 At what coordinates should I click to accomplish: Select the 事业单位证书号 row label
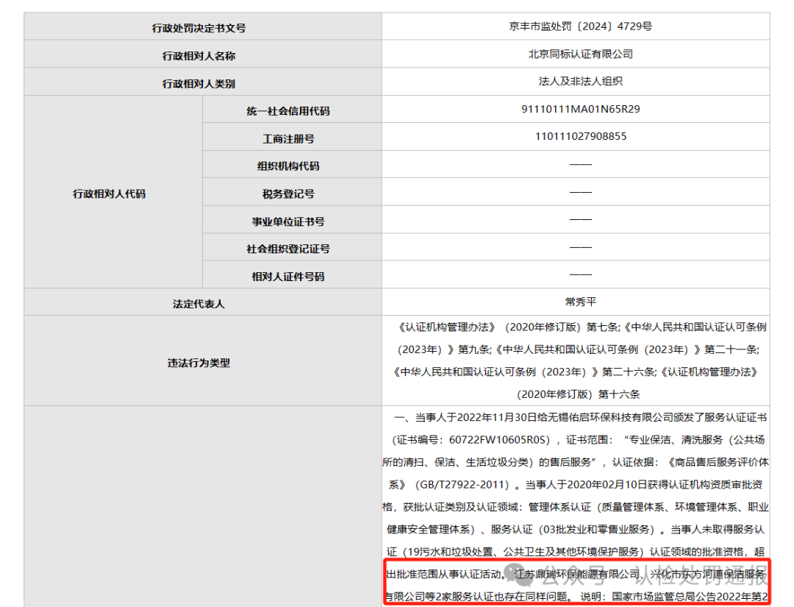(x=291, y=220)
